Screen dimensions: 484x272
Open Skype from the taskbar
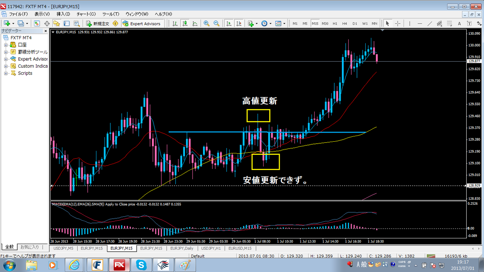point(142,265)
